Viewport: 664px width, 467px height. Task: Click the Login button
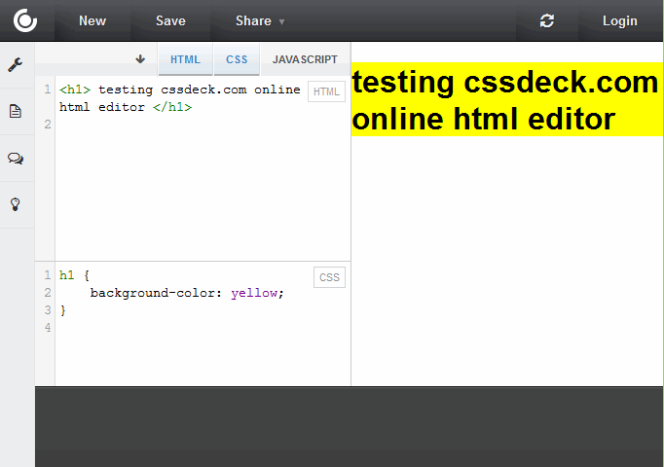[619, 20]
